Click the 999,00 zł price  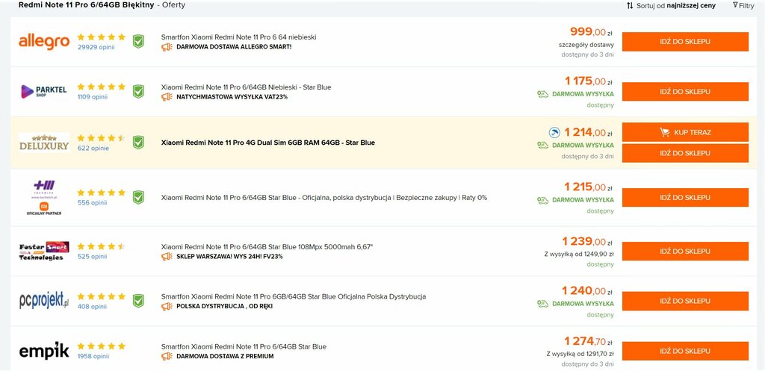(591, 32)
